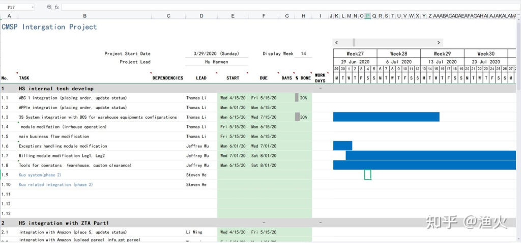Screen dimensions: 521x243
Task: Select highlighted column P header
Action: coord(368,16)
